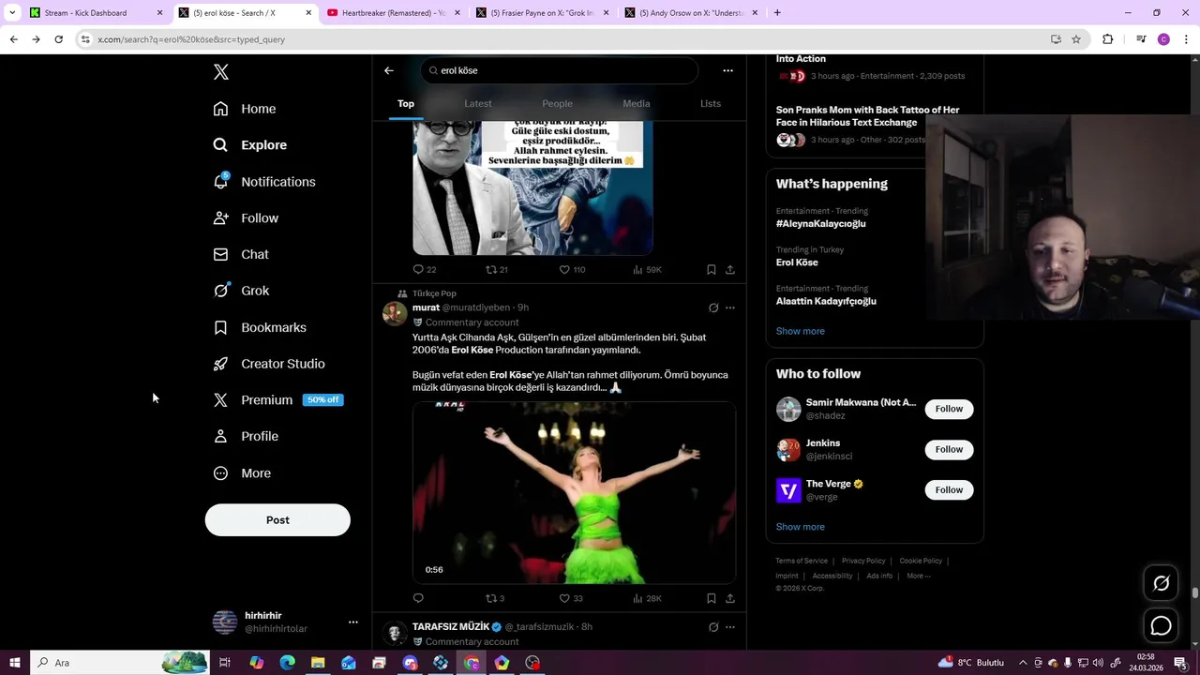The width and height of the screenshot is (1200, 675).
Task: Open floating Grok button
Action: click(x=1161, y=583)
